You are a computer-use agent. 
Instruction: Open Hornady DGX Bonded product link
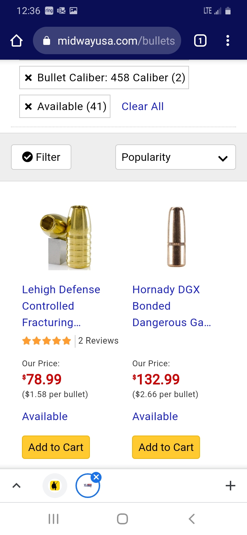[x=171, y=306]
